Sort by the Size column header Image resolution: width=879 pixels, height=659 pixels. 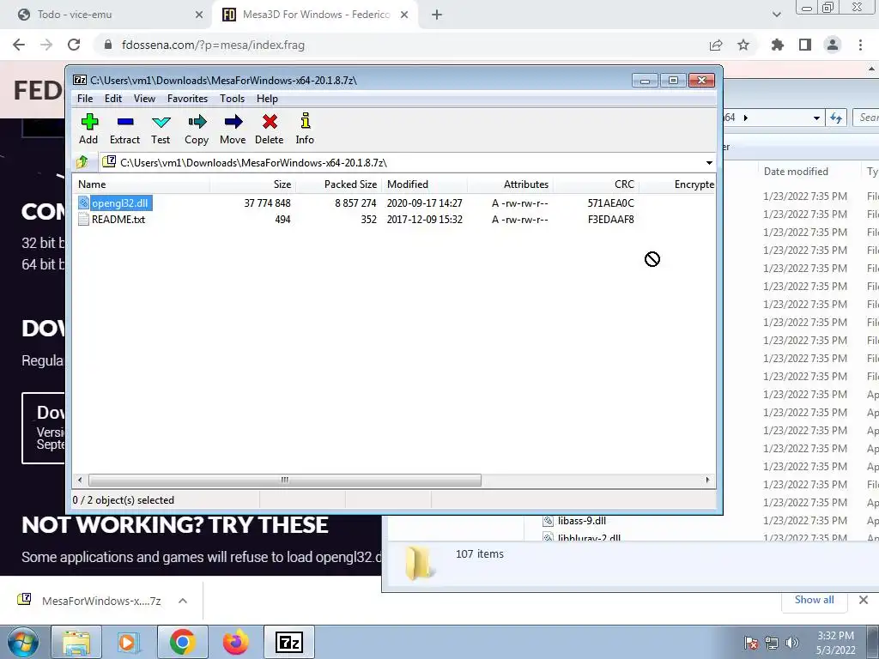point(253,184)
